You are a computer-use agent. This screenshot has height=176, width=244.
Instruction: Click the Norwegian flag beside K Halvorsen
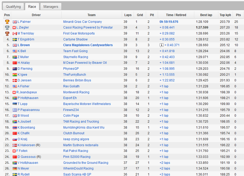click(x=15, y=145)
